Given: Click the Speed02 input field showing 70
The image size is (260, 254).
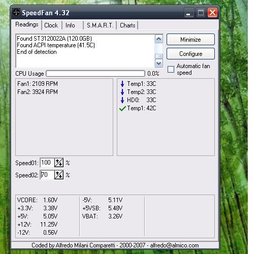Looking at the screenshot, I should point(47,175).
